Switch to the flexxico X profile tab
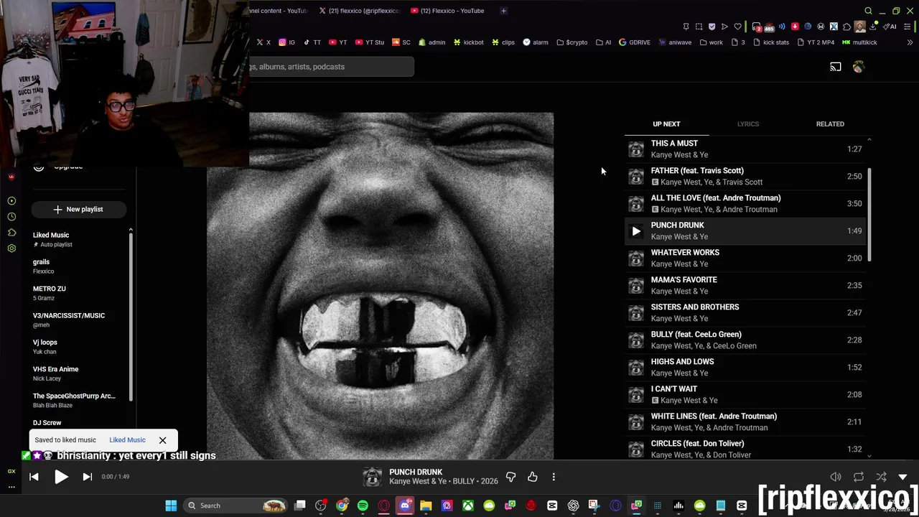919x517 pixels. pos(359,11)
